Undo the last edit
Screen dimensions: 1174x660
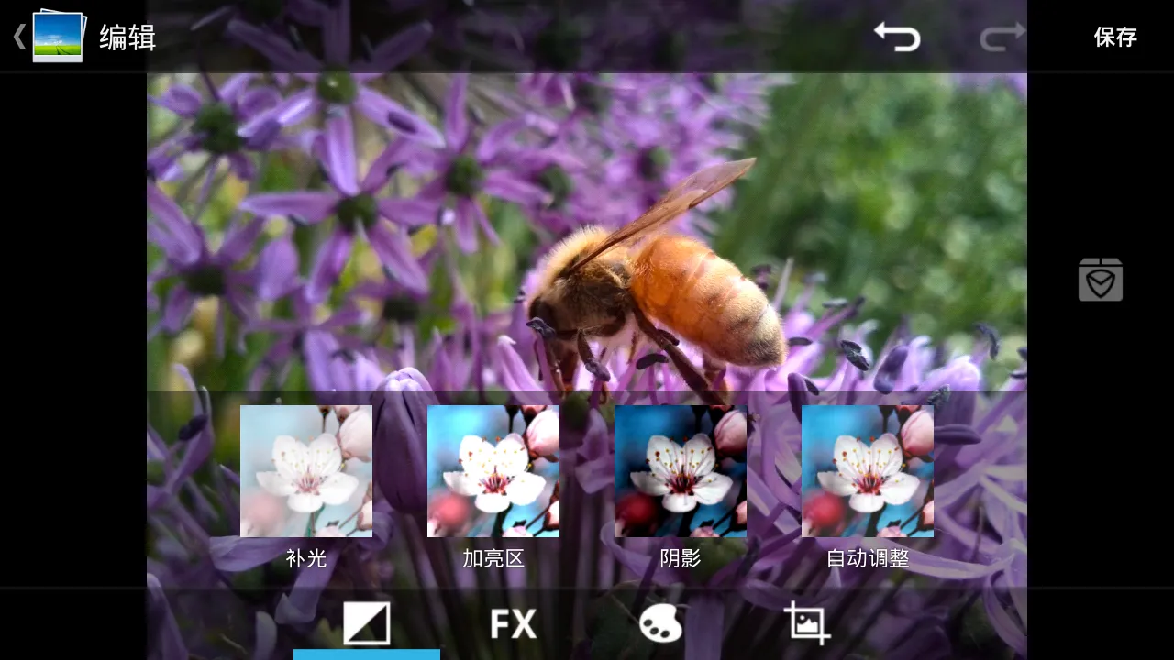click(x=897, y=37)
